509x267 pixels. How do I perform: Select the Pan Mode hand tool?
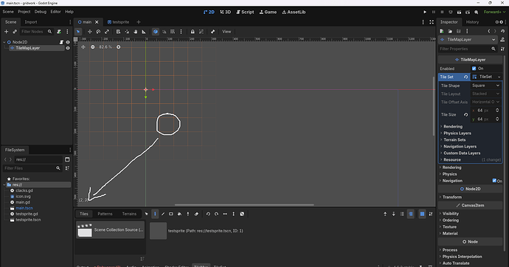point(136,32)
